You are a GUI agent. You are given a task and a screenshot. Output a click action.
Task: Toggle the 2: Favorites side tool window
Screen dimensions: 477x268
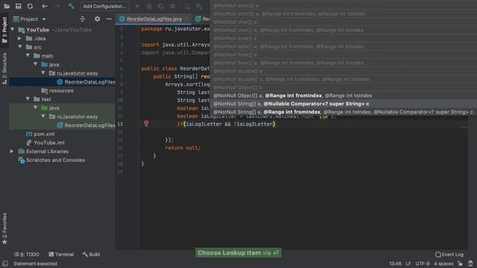(x=4, y=229)
